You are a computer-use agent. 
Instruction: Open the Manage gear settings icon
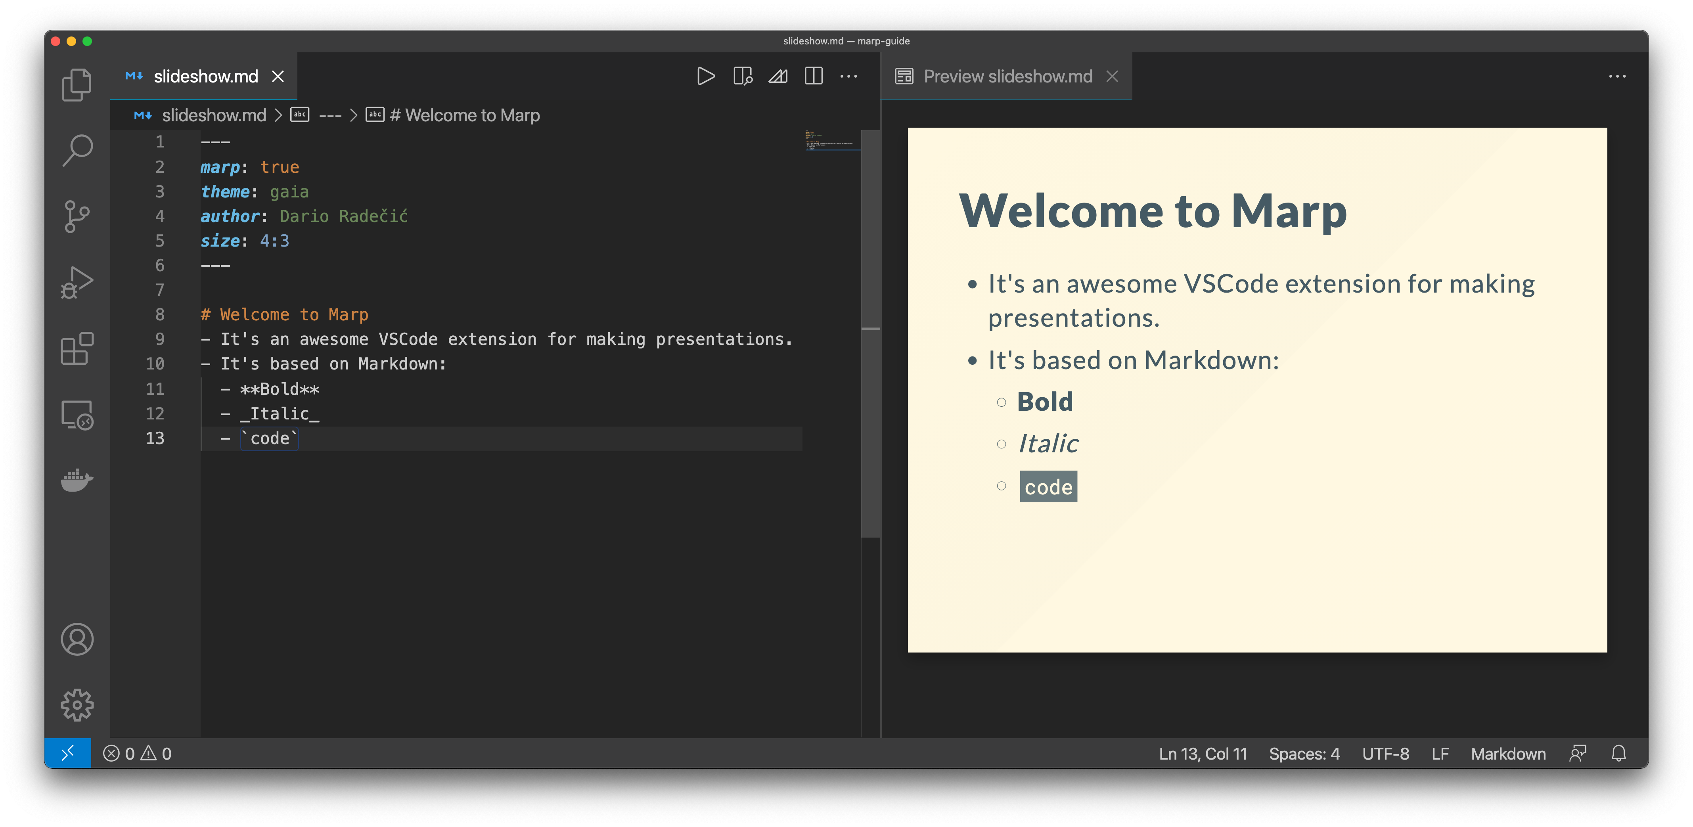click(77, 705)
